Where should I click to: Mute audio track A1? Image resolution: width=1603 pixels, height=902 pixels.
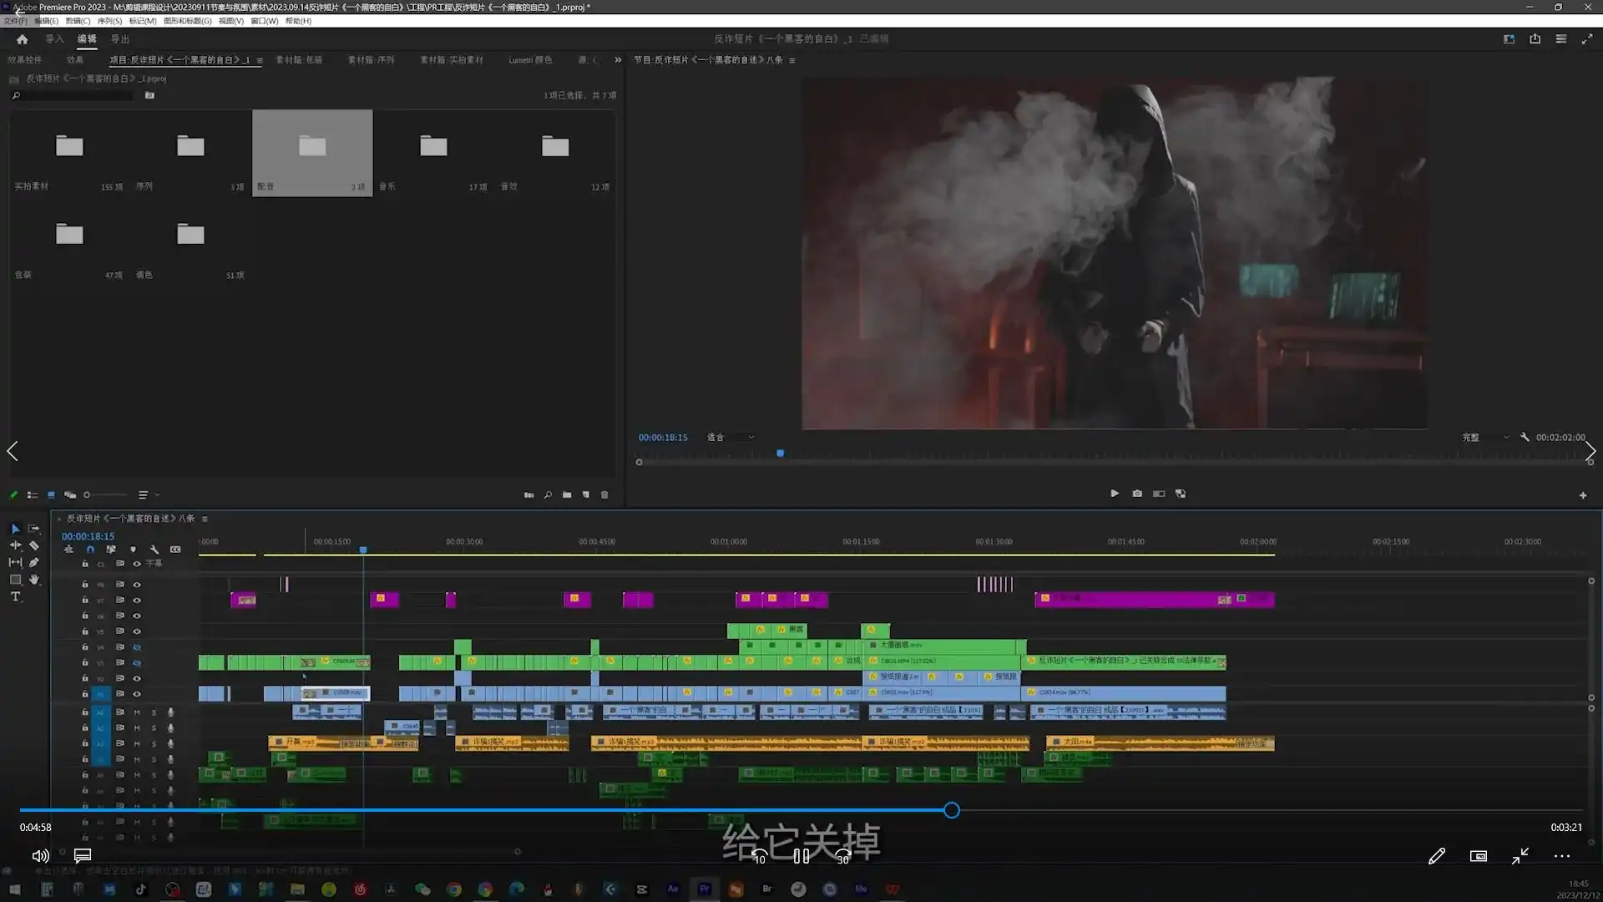point(137,712)
